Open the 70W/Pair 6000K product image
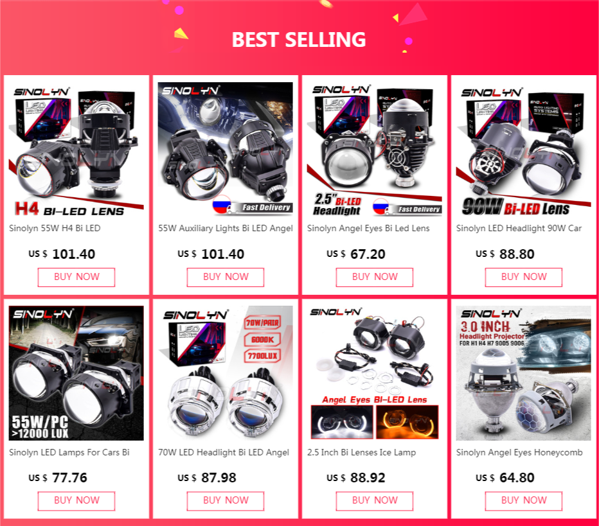Image resolution: width=599 pixels, height=526 pixels. click(226, 373)
